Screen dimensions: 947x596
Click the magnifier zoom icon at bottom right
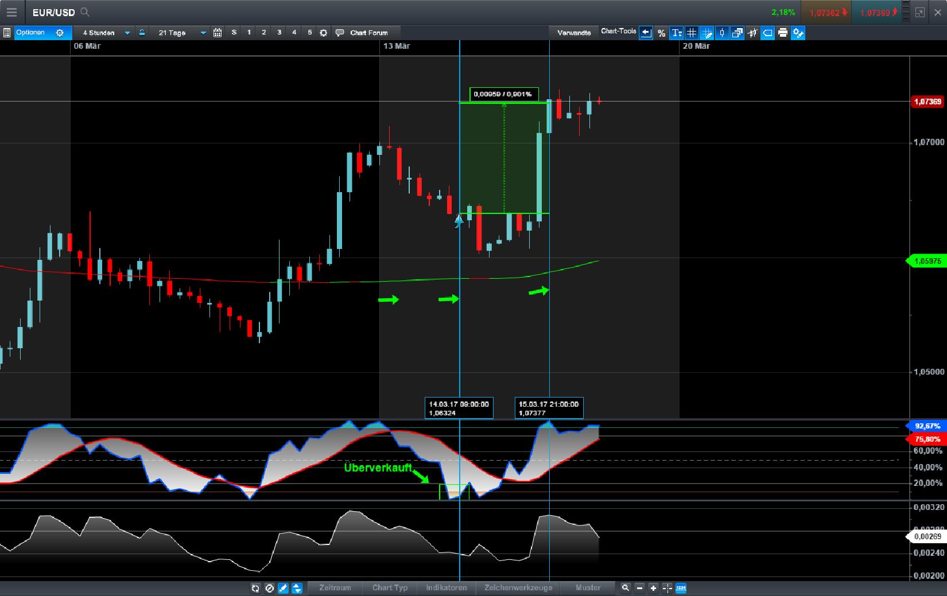[626, 588]
